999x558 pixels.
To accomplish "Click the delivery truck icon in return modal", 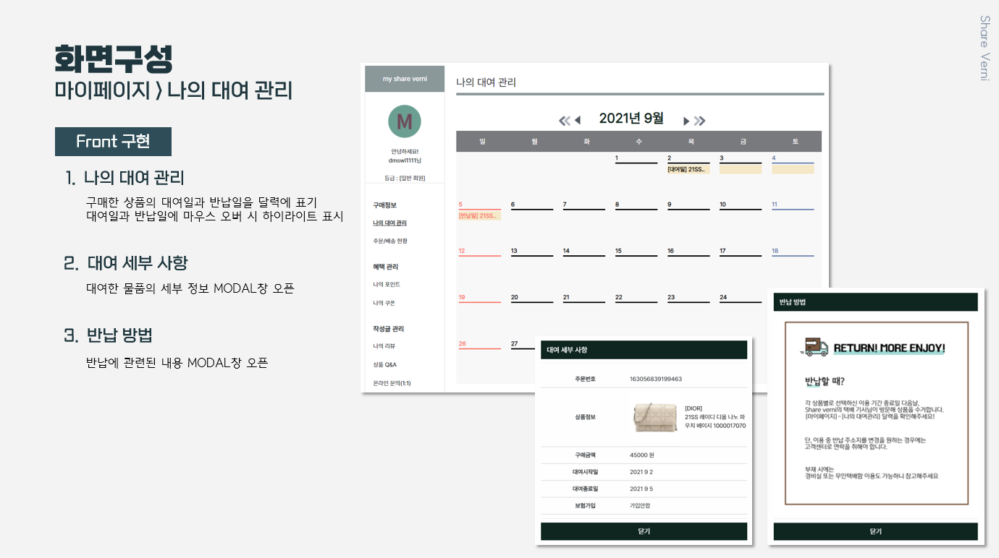I will [814, 347].
